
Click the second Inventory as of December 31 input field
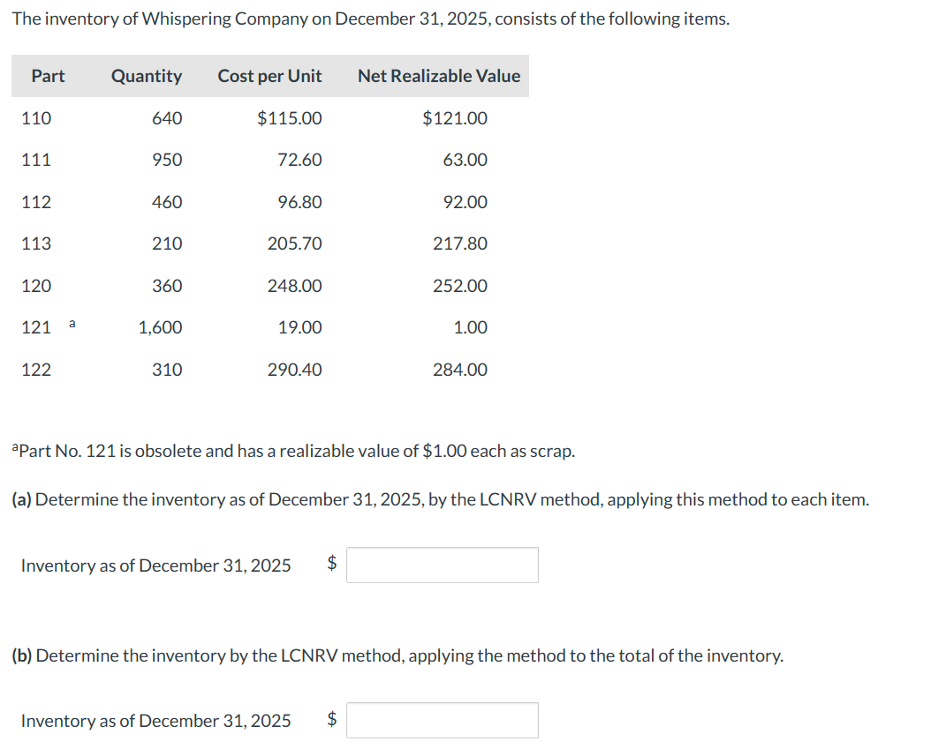(x=442, y=720)
